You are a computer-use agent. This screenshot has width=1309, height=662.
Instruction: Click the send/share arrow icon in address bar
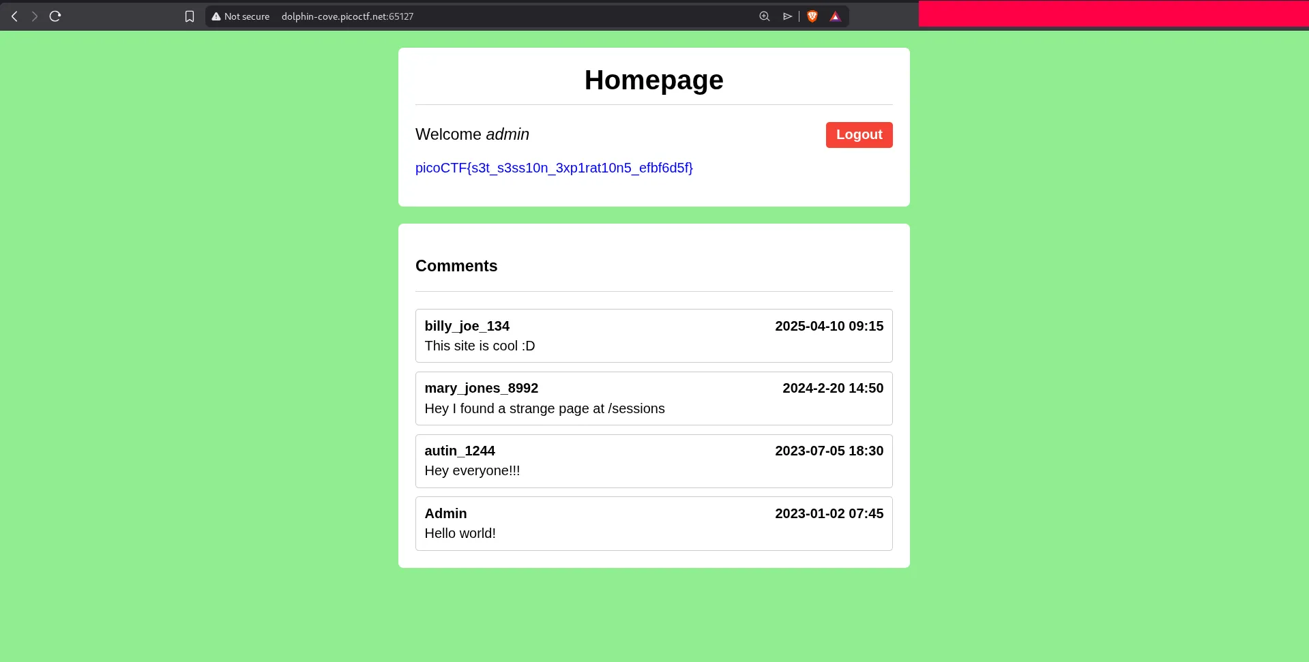click(787, 16)
